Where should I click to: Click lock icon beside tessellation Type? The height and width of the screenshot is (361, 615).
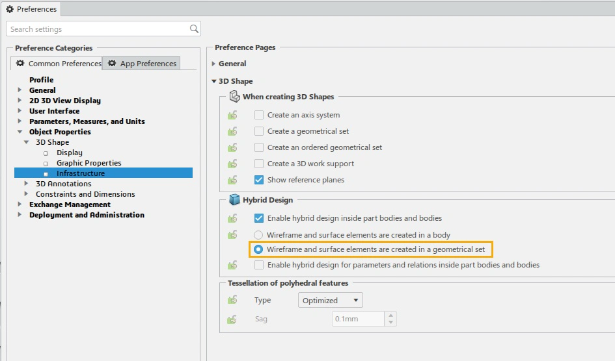pos(232,300)
